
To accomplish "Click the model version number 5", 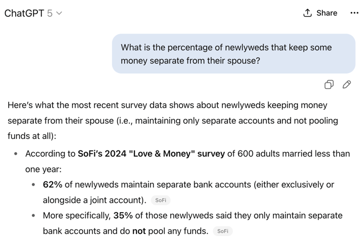I will click(x=49, y=13).
